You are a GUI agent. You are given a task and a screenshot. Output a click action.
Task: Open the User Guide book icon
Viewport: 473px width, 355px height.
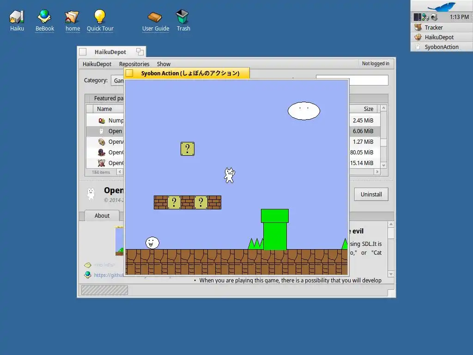pos(155,17)
